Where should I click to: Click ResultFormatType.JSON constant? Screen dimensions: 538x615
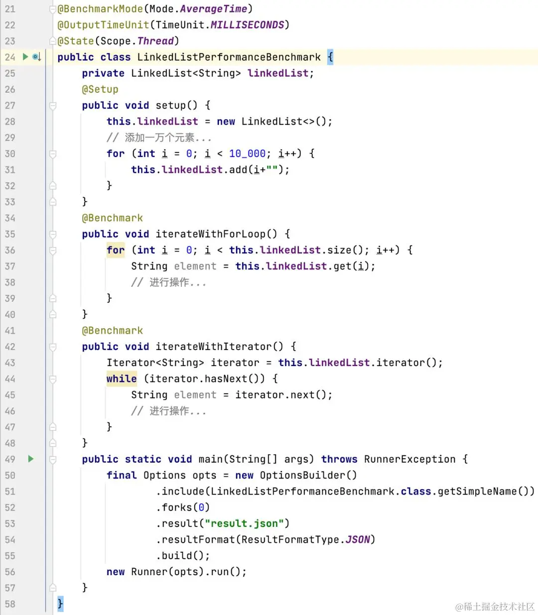305,540
